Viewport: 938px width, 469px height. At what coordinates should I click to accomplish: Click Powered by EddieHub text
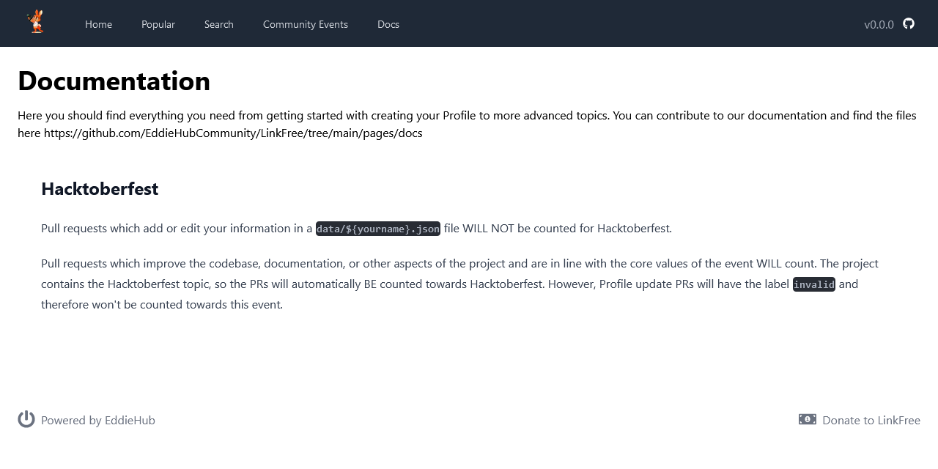tap(98, 420)
